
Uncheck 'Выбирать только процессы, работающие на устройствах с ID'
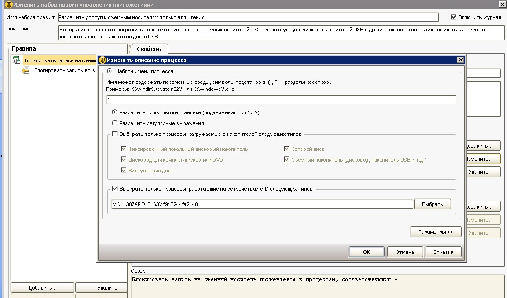[x=115, y=188]
